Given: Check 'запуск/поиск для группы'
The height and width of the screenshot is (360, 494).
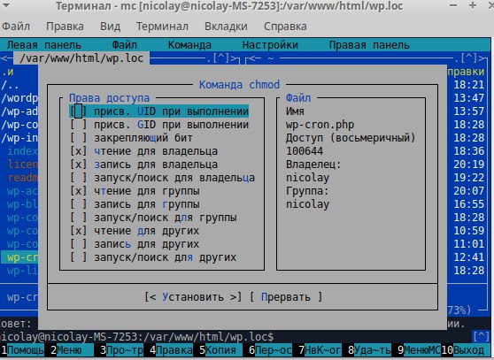Looking at the screenshot, I should 78,218.
